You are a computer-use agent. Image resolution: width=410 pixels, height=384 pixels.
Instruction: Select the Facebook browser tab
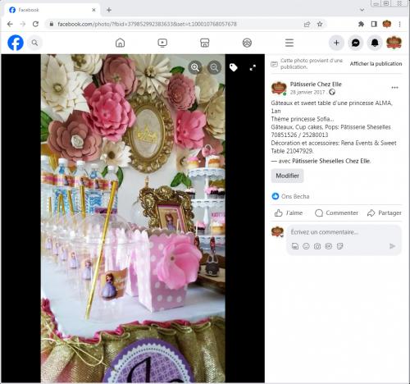tap(52, 10)
